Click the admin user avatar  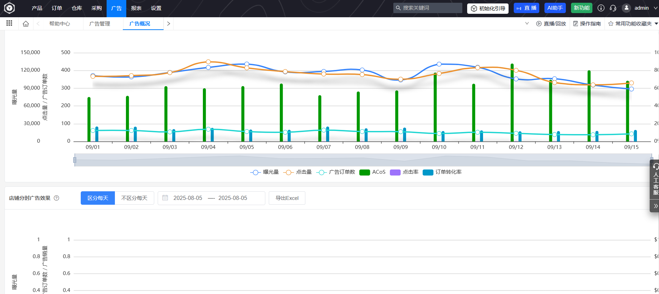click(x=627, y=8)
